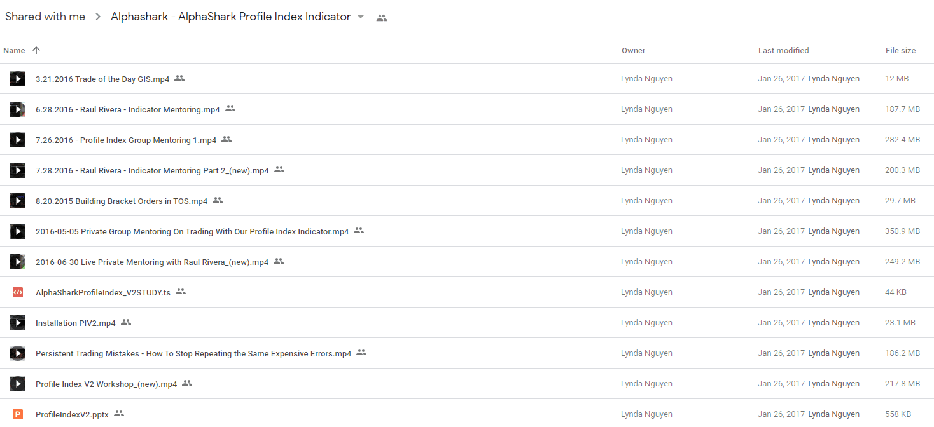Click shared icon next to 2016-05-05 Private Group Mentoring file
This screenshot has height=427, width=934.
click(x=359, y=231)
